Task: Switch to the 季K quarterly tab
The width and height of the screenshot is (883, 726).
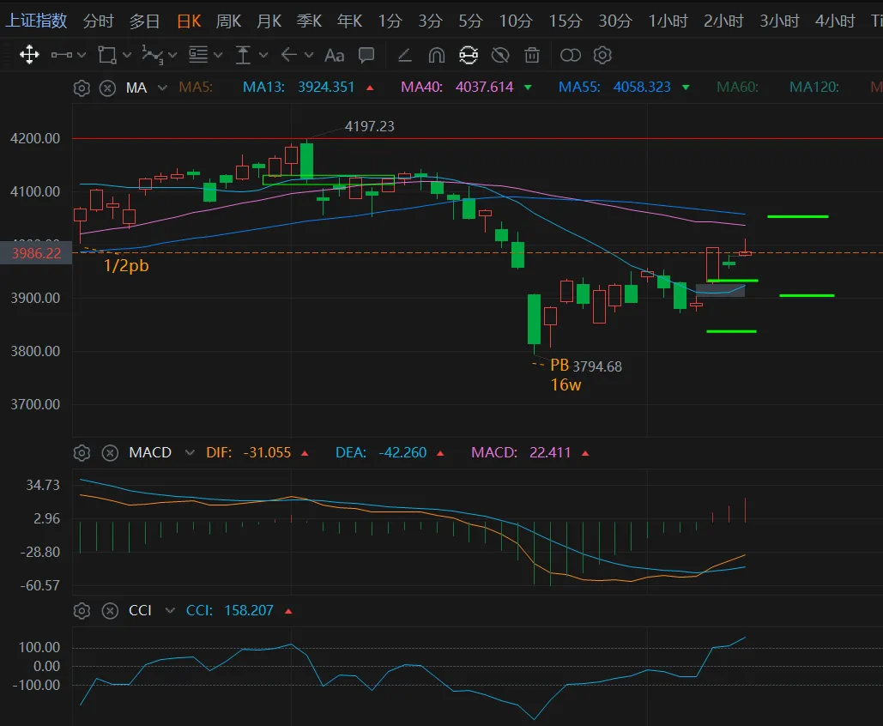Action: (x=309, y=21)
